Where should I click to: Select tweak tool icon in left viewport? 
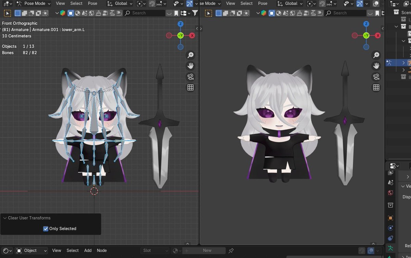point(8,13)
